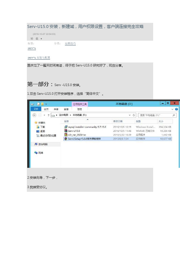Viewport: 180px width, 255px height.
Task: Select the ServUSetup15.0.0官方原版程序 file name
Action: 85,139
